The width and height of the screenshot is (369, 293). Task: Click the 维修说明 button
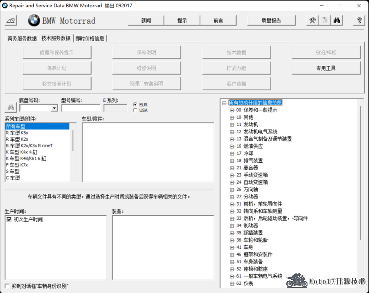tap(147, 68)
